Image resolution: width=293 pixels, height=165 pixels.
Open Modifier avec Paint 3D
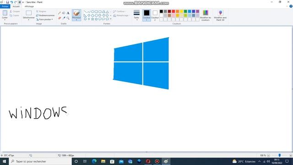pos(220,15)
